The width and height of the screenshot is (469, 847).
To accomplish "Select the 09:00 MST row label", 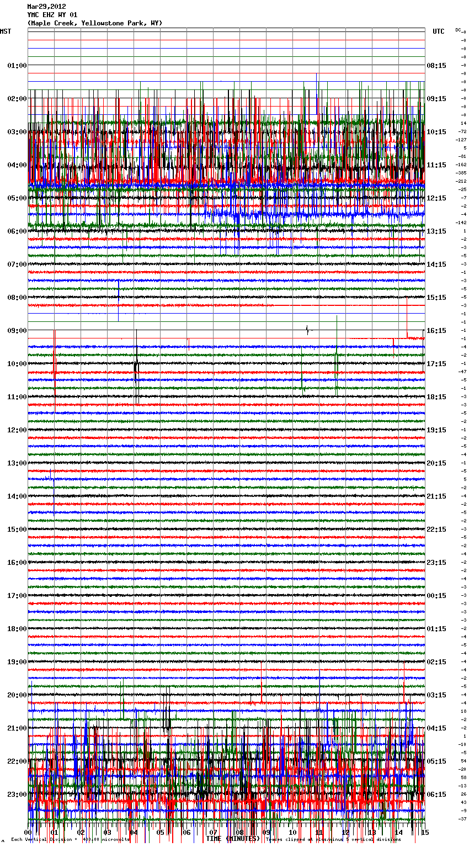I will coord(17,331).
